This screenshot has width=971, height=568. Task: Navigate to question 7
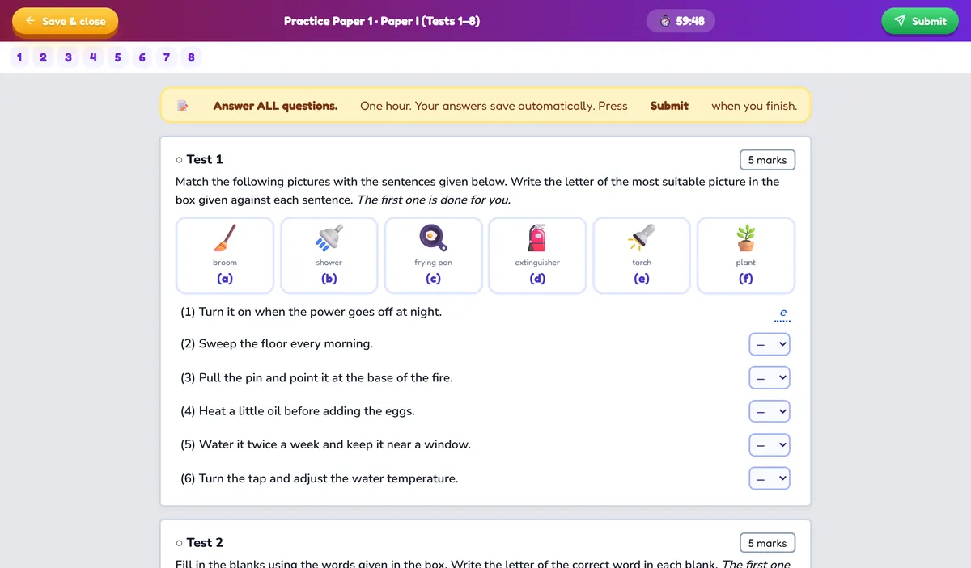click(x=167, y=57)
